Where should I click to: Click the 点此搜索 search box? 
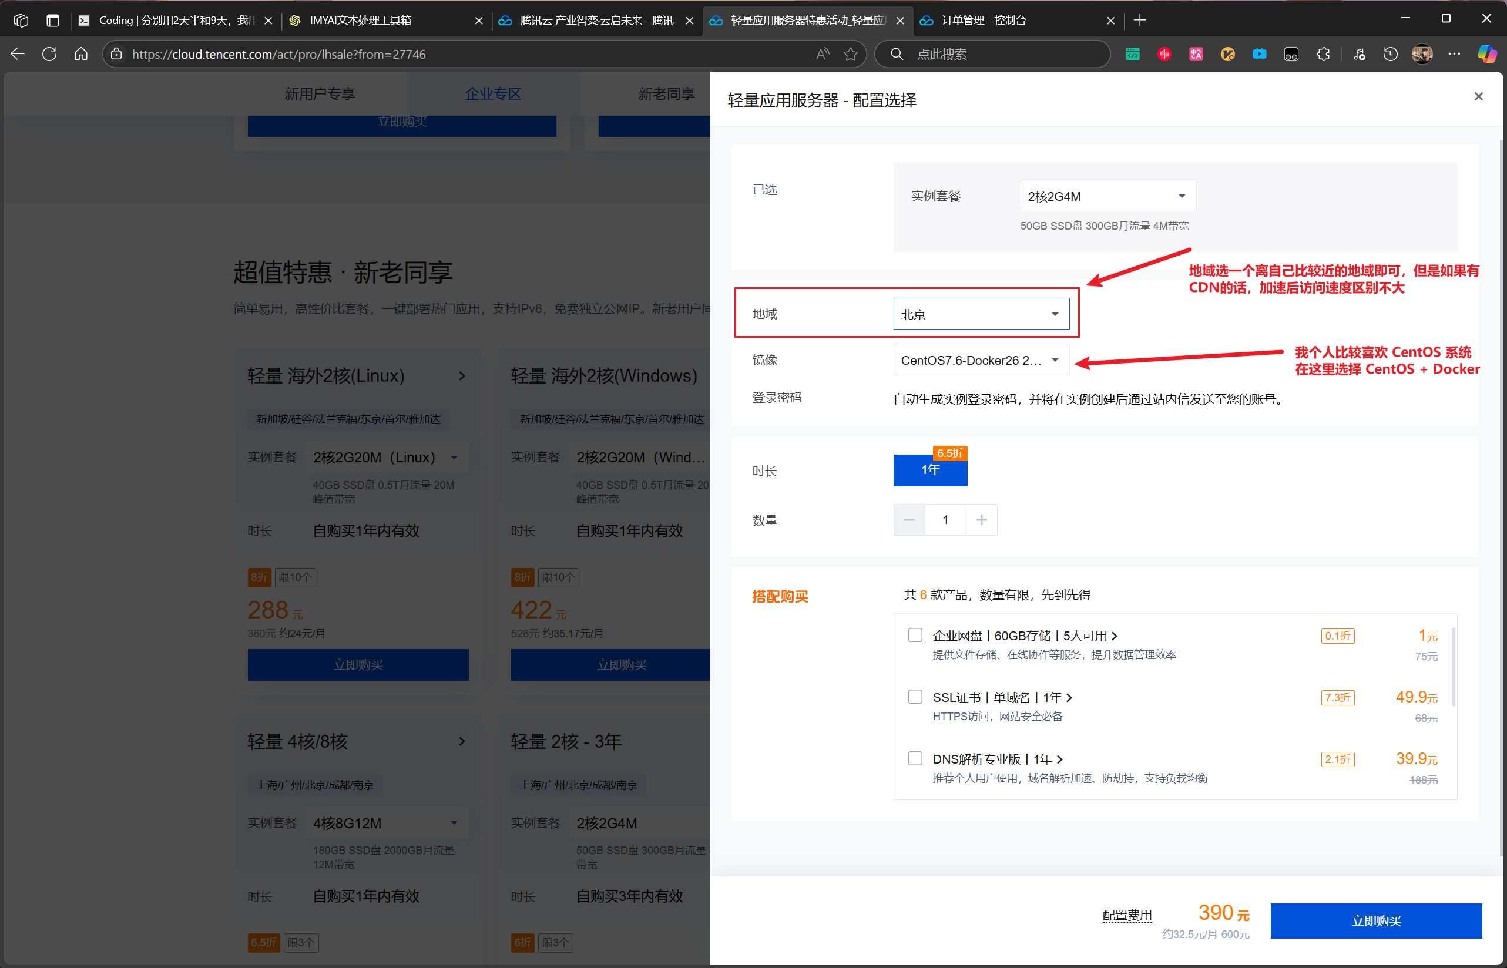pyautogui.click(x=992, y=54)
